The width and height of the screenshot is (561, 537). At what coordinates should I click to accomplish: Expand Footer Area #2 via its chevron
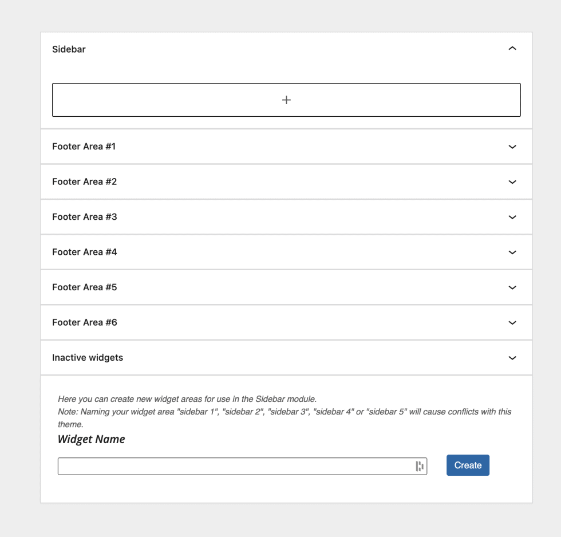pyautogui.click(x=512, y=181)
